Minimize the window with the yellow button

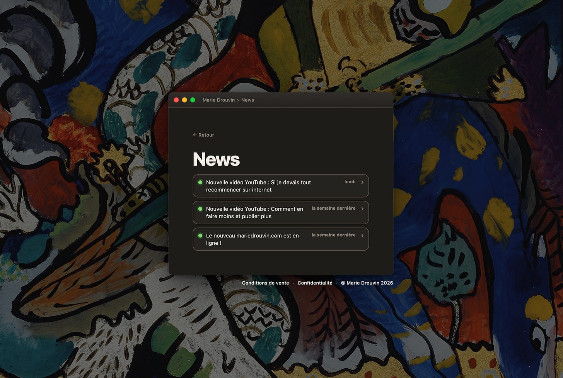coord(184,100)
